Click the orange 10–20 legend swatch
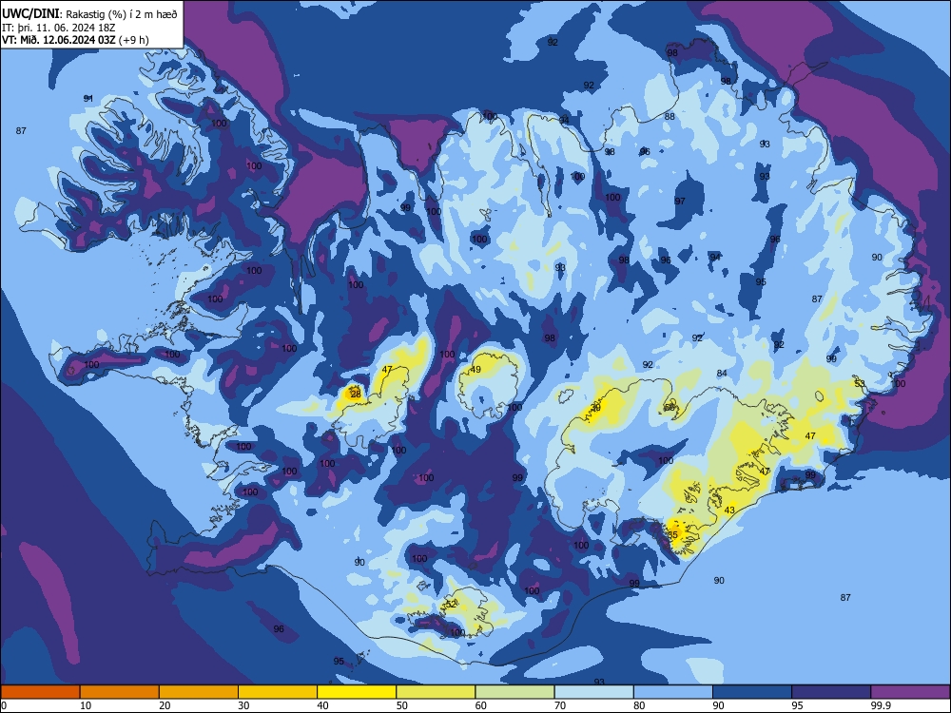Viewport: 951px width, 713px height. (x=120, y=692)
